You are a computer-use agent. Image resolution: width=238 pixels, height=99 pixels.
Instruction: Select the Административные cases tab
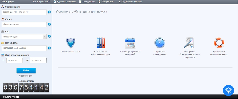click(x=65, y=2)
